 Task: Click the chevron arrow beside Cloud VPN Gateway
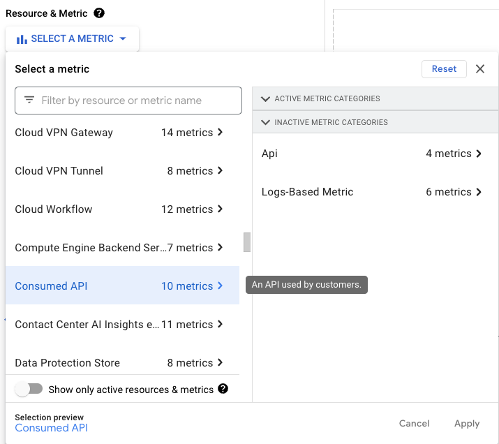pos(221,132)
